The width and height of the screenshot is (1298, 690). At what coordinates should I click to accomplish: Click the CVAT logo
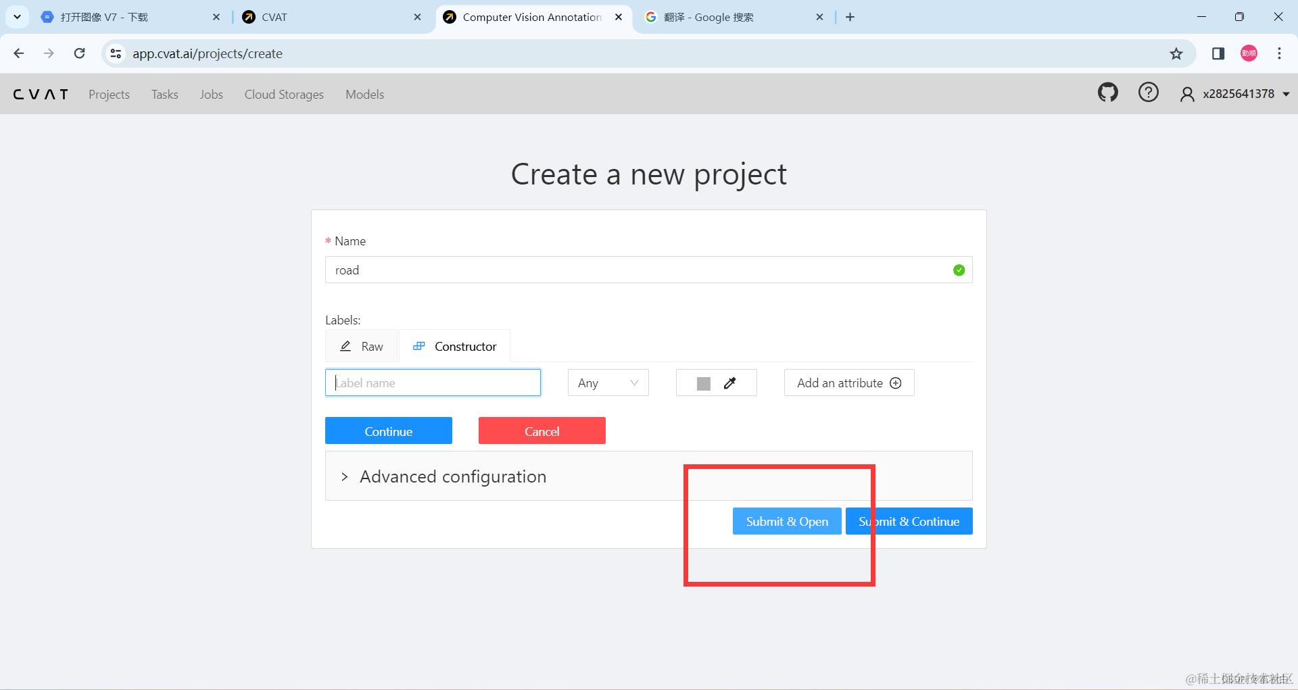pyautogui.click(x=41, y=94)
